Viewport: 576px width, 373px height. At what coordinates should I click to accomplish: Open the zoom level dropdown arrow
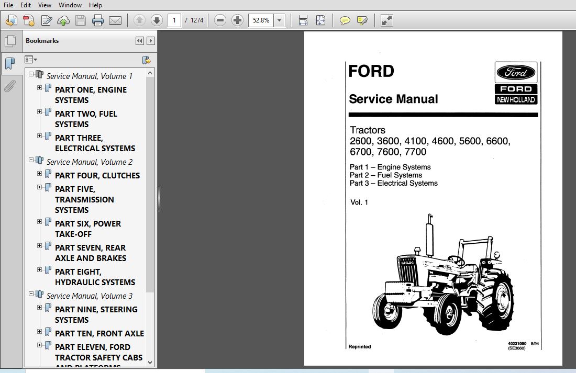click(279, 20)
